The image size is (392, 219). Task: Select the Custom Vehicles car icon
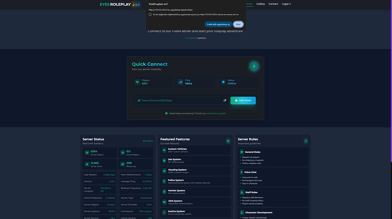click(164, 150)
